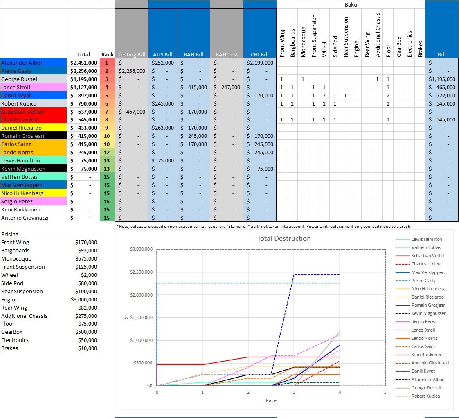
Task: Select the Sebastian Vettel legend entry
Action: pyautogui.click(x=420, y=256)
